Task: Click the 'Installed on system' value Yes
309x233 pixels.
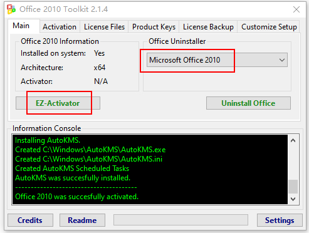Action: (x=99, y=53)
